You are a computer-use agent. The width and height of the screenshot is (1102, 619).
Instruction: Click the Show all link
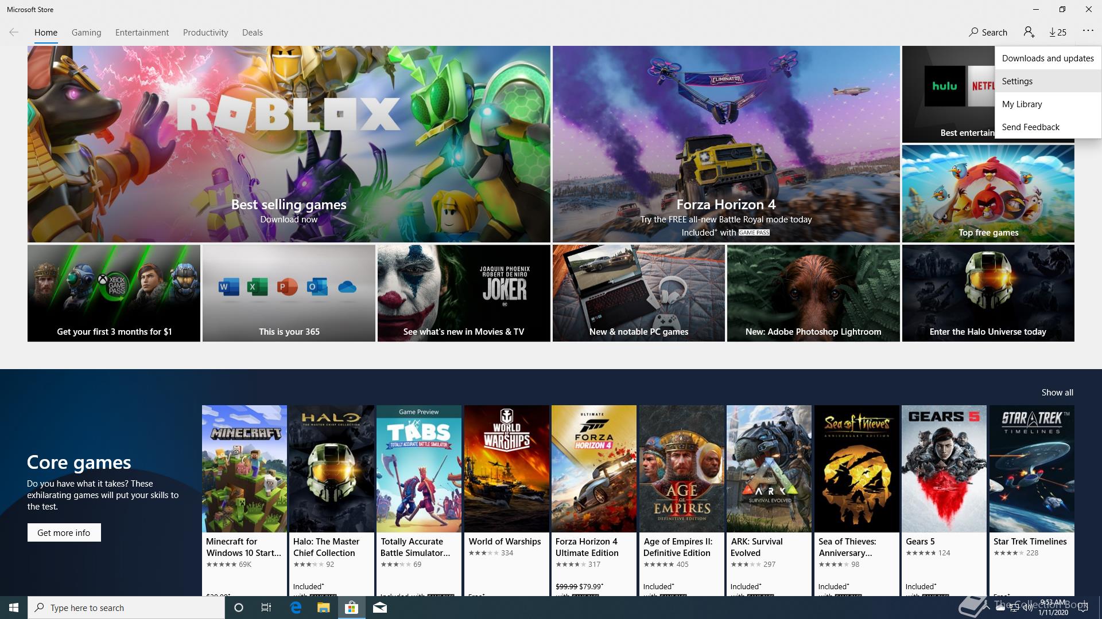click(1057, 393)
